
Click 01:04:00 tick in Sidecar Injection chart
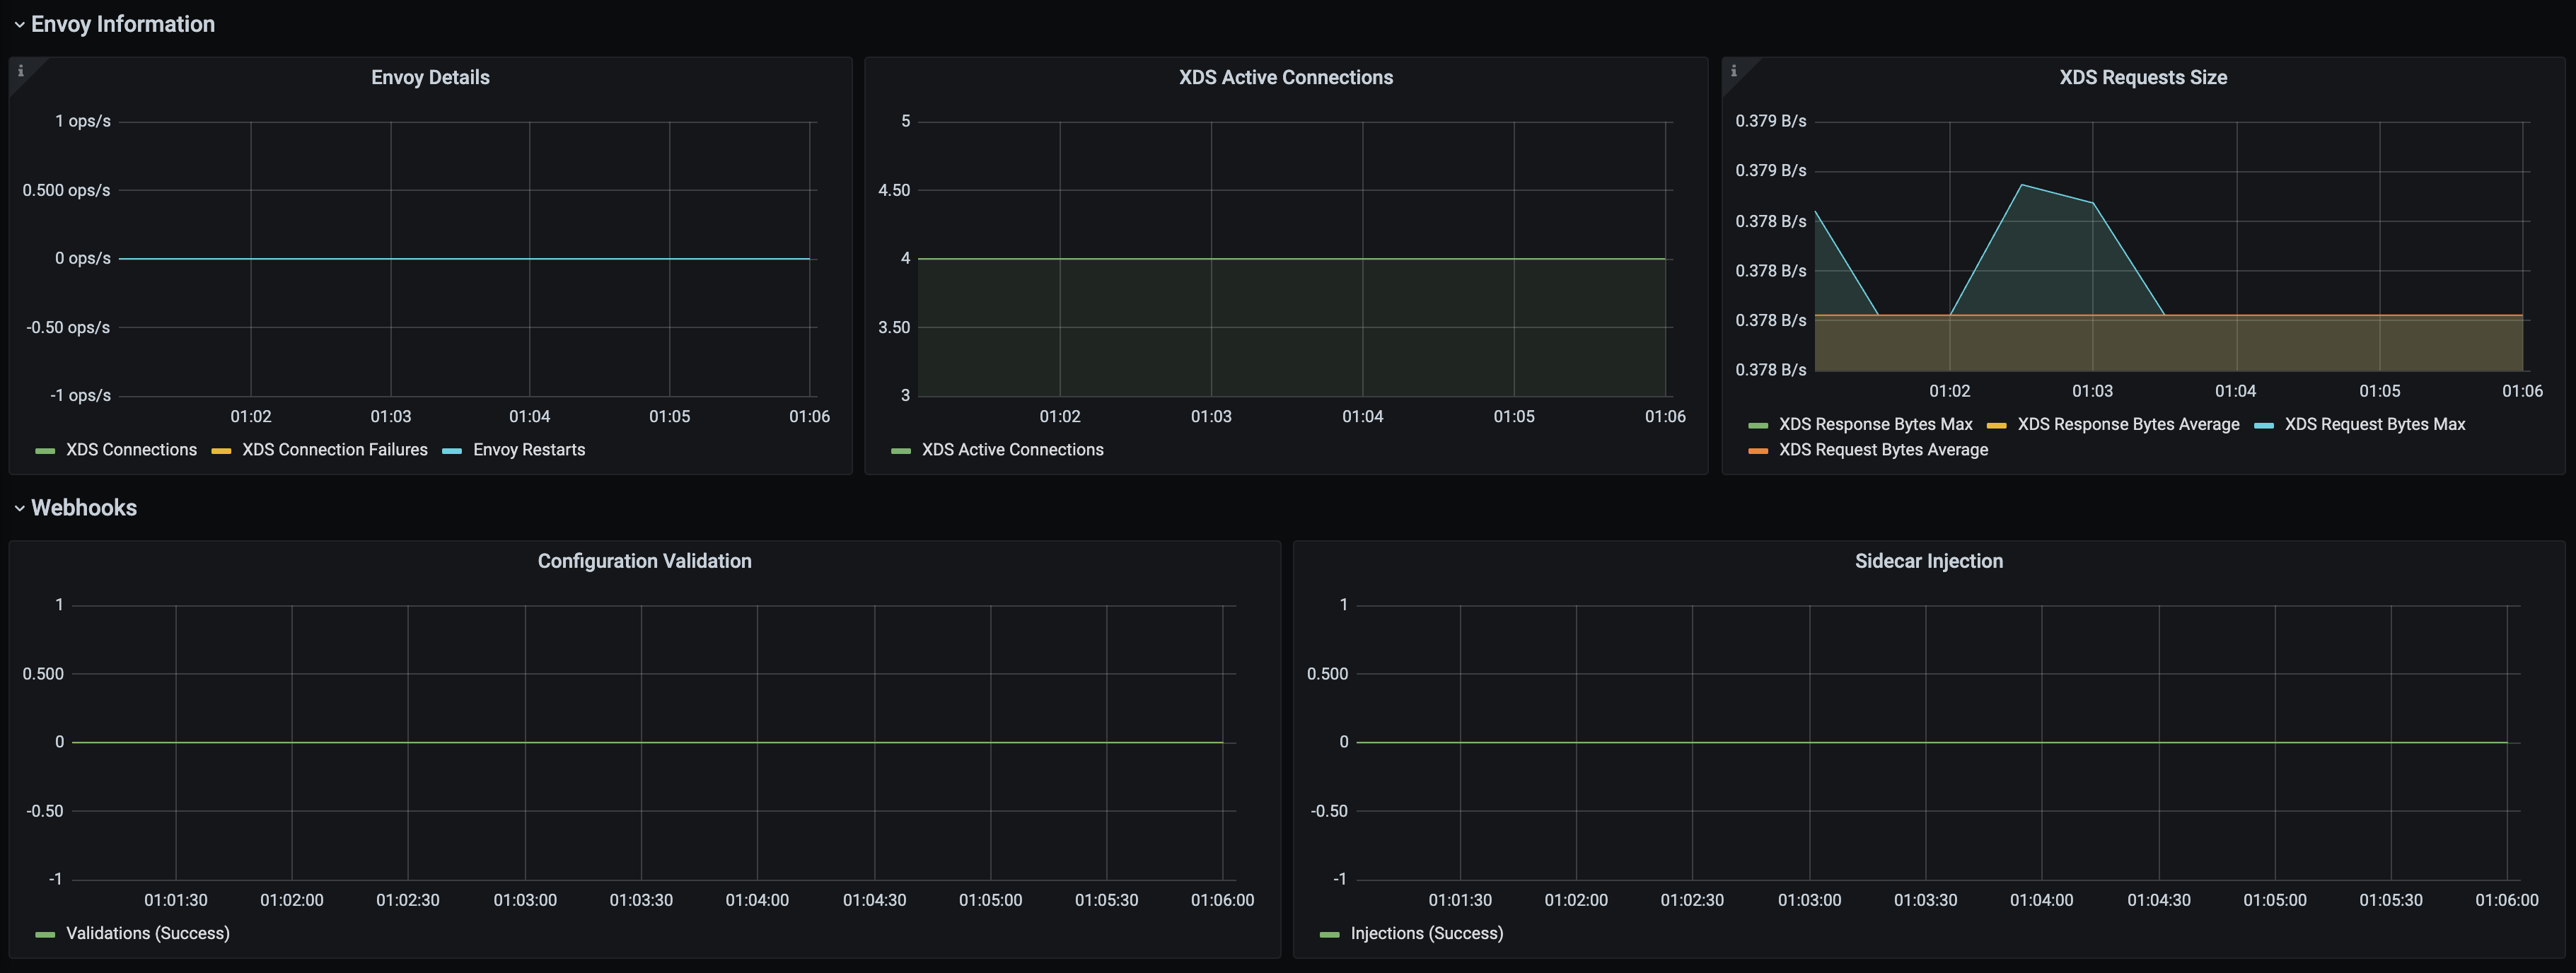point(2041,900)
